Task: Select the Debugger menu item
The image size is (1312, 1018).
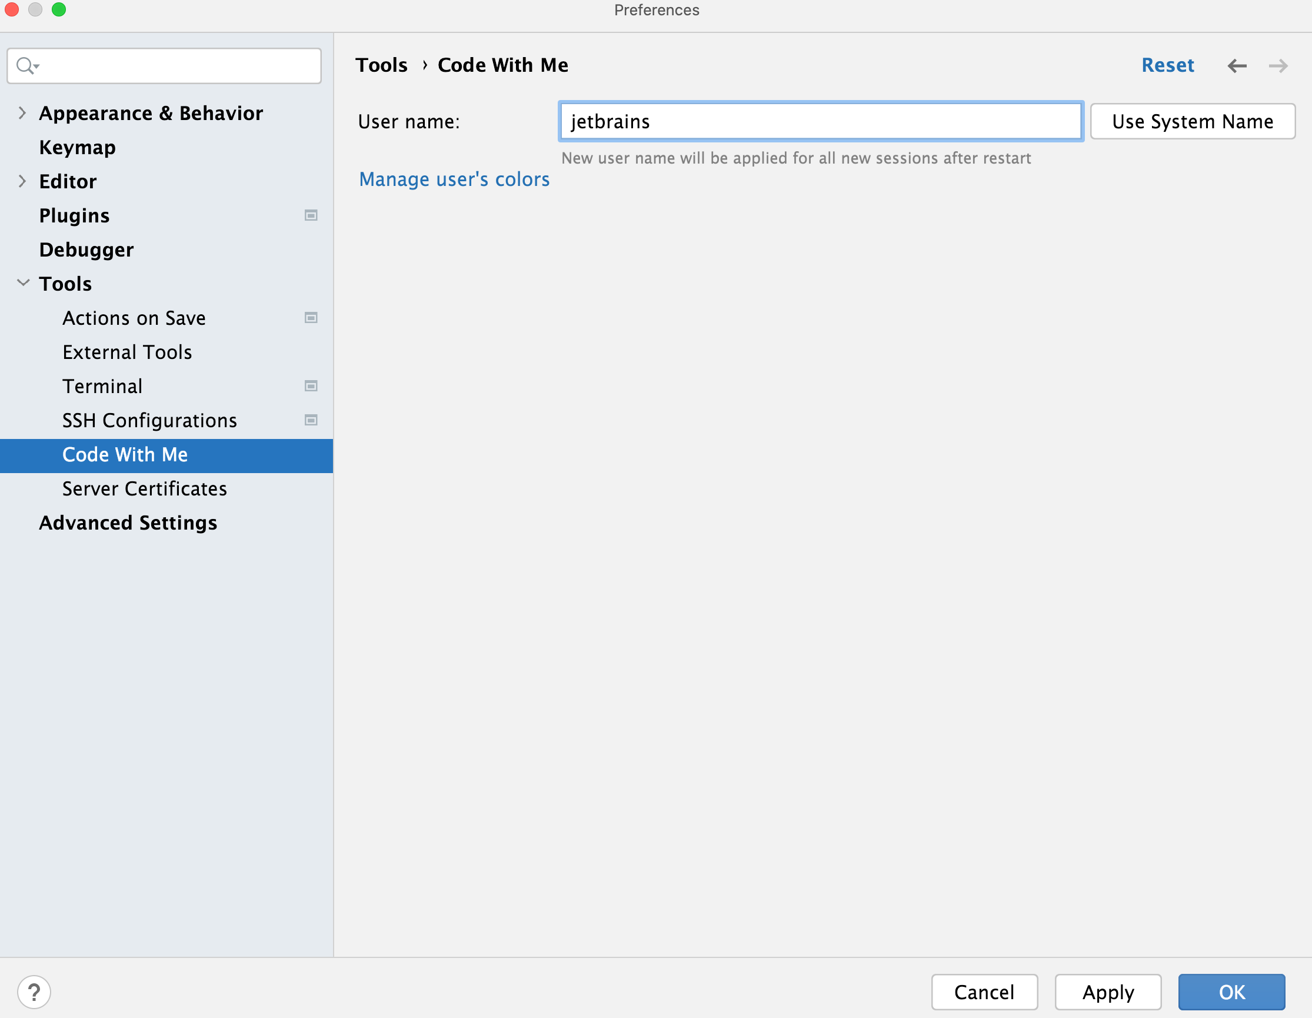Action: pyautogui.click(x=85, y=249)
